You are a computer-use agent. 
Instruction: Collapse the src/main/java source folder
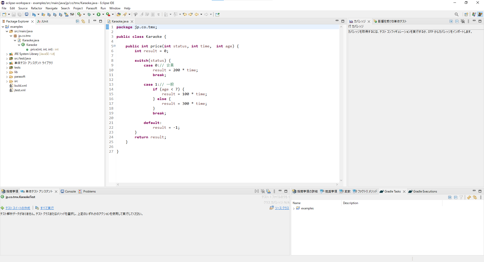coord(7,31)
